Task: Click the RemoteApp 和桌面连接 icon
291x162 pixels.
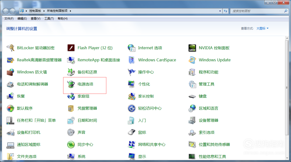Action: coord(71,60)
